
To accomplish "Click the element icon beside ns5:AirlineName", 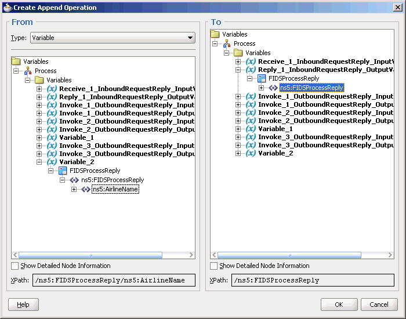I will (x=86, y=189).
